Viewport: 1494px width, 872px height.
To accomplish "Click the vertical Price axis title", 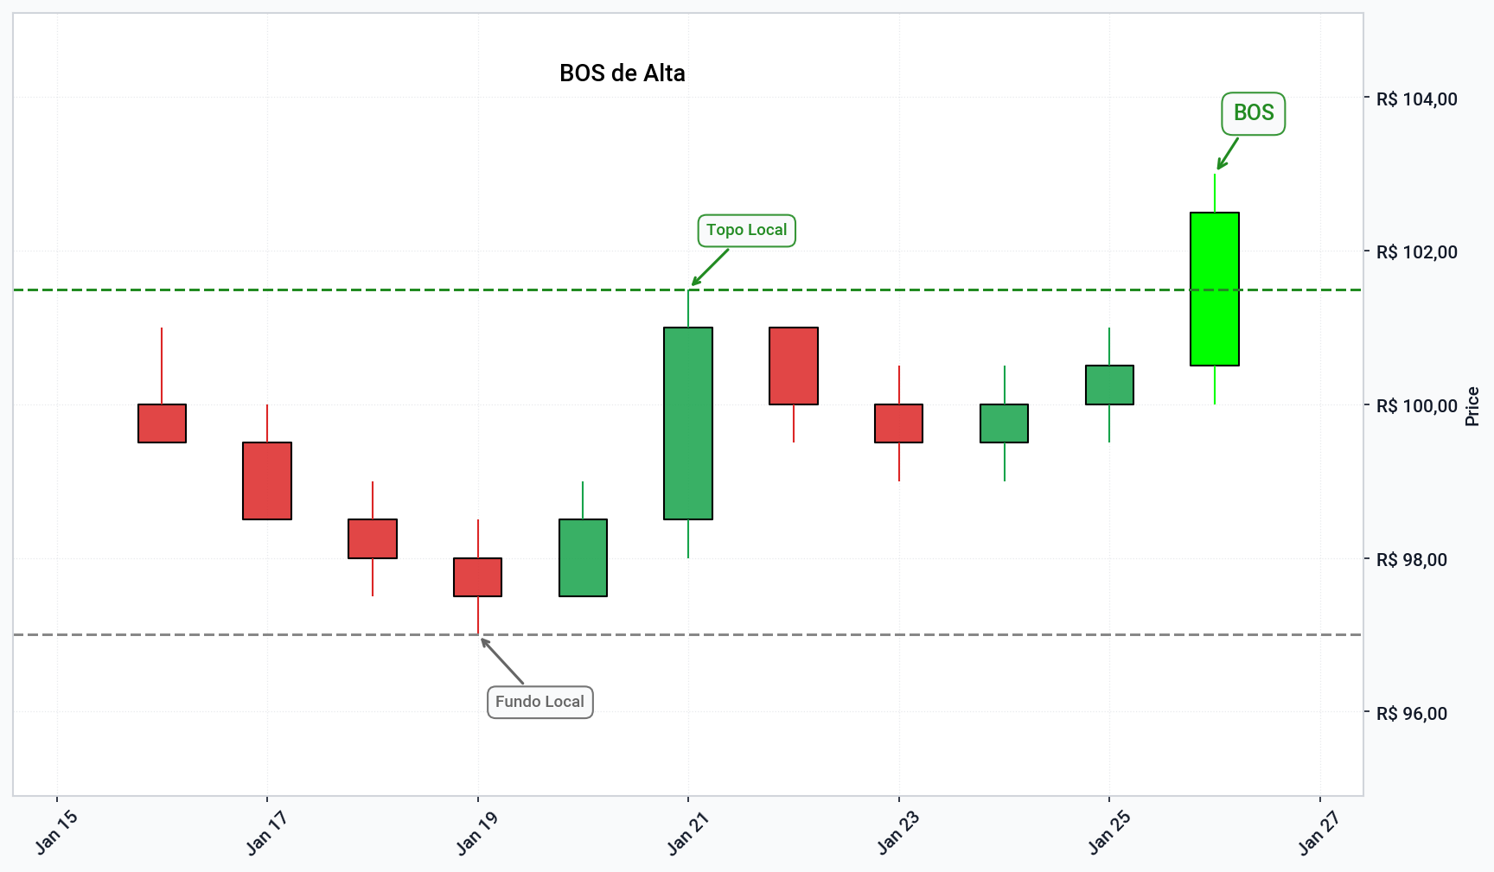I will (1472, 406).
